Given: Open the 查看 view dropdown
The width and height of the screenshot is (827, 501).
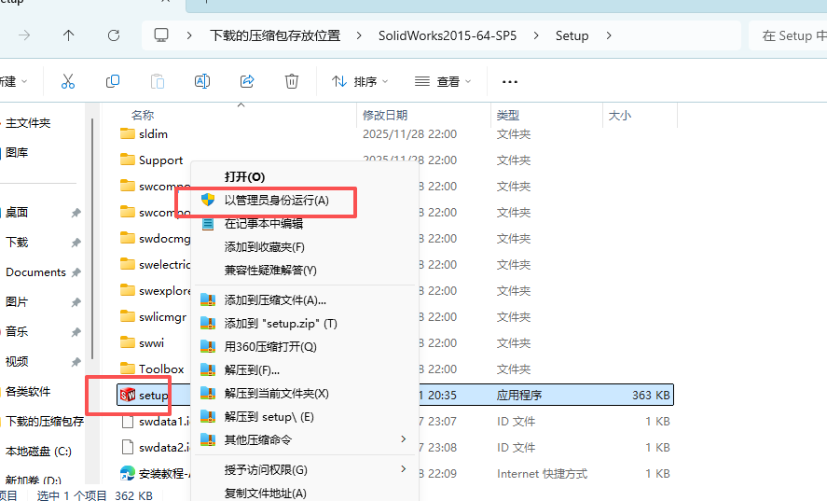Looking at the screenshot, I should (x=443, y=82).
